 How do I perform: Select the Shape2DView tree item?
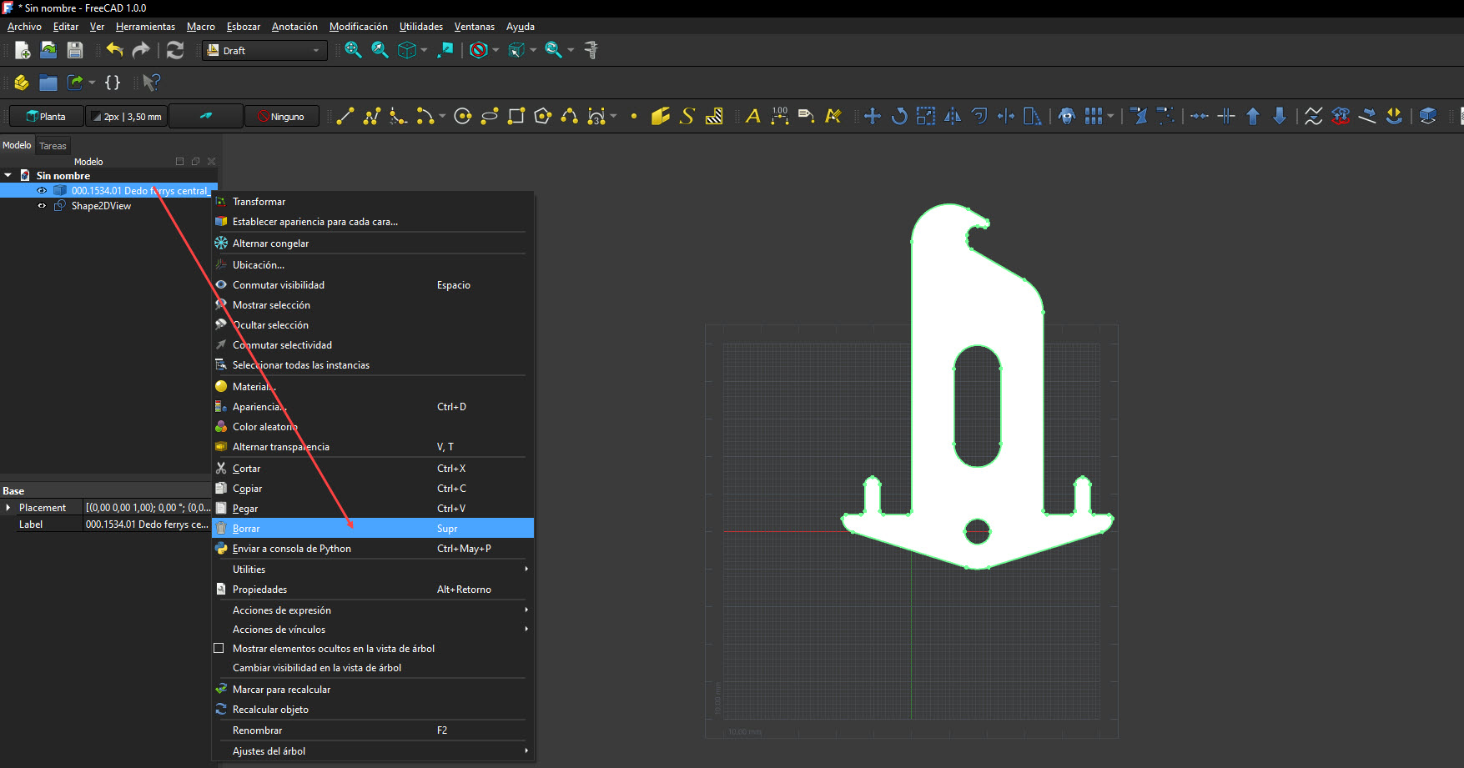click(x=101, y=206)
